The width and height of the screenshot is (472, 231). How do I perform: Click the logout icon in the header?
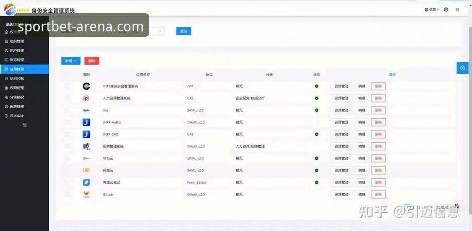coord(457,10)
